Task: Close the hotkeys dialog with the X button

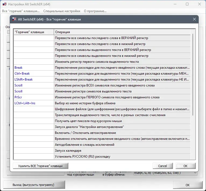Action: coord(194,19)
